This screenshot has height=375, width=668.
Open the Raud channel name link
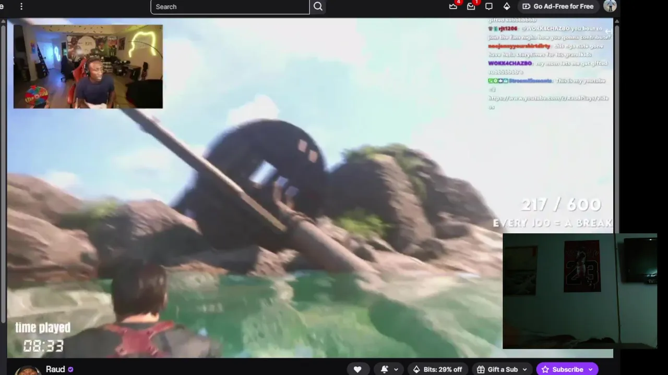point(55,369)
